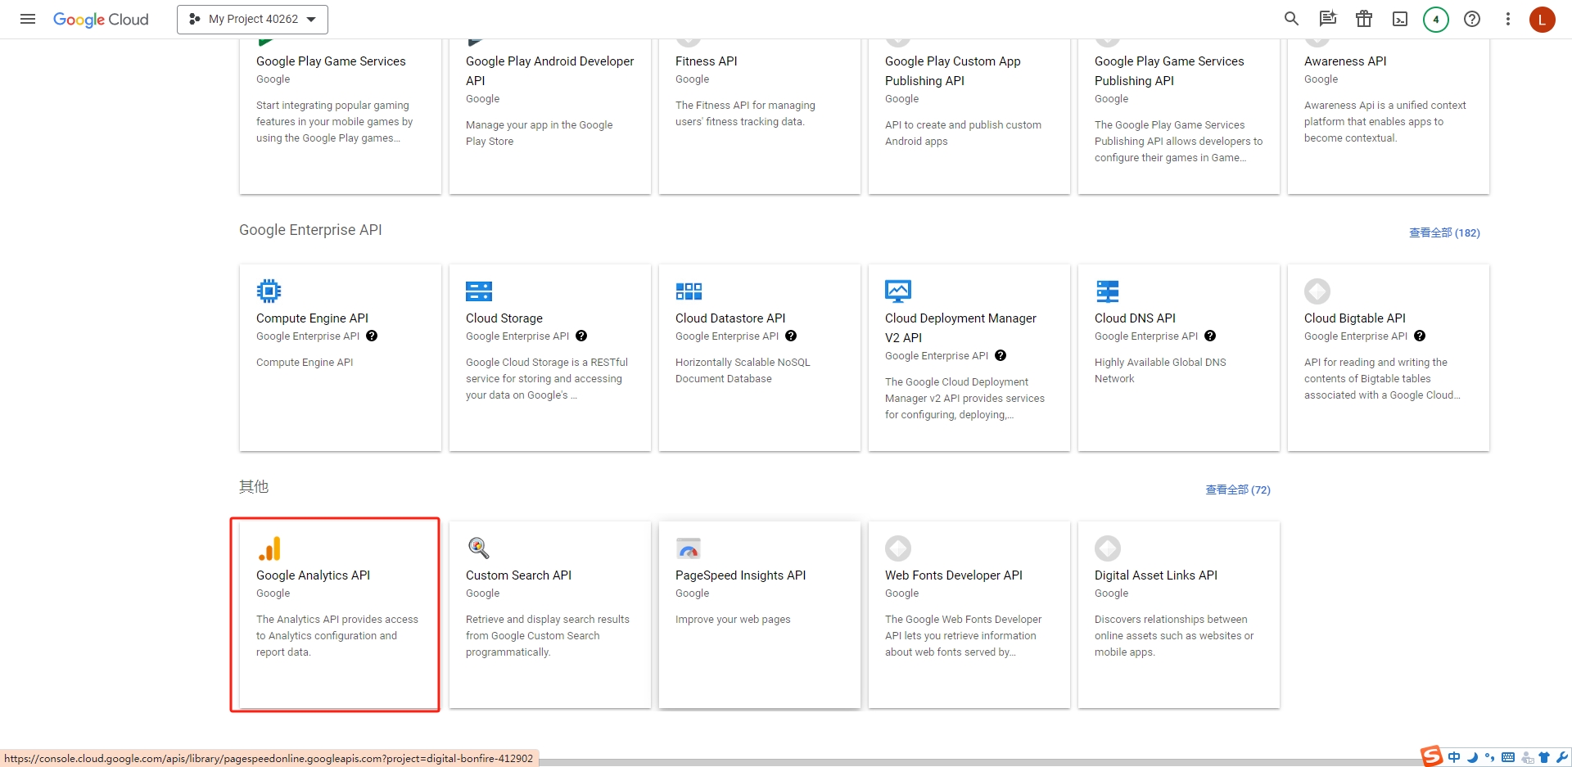Click help icon beside Cloud Storage Enterprise label

pos(581,336)
